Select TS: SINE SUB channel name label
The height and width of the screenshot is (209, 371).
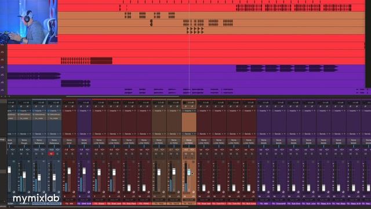(84, 204)
